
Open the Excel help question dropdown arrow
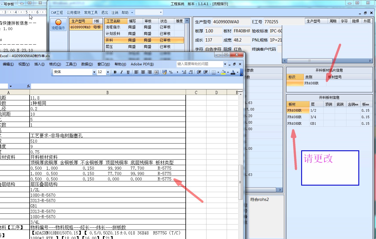[x=225, y=64]
